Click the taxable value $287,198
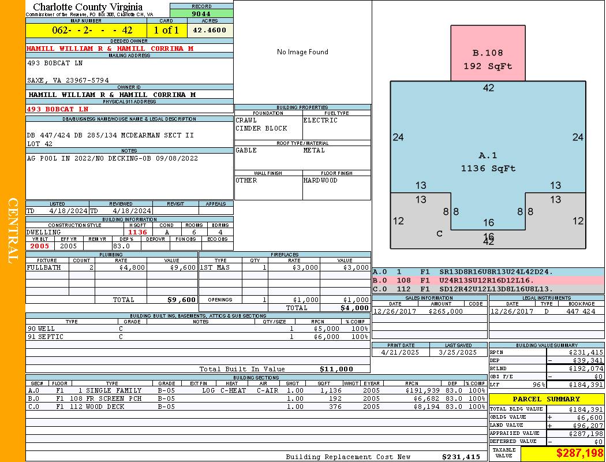606x462 pixels. [579, 453]
